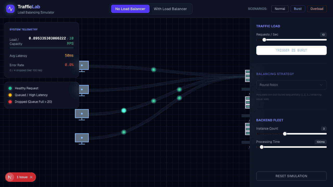Screen dimensions: 333x187
Task: Switch to With Load Balancer mode
Action: [x=170, y=9]
